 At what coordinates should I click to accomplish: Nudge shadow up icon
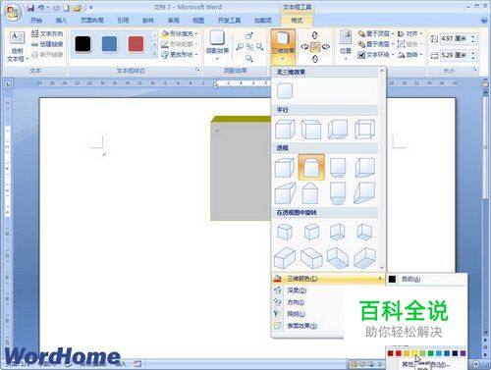click(x=249, y=35)
